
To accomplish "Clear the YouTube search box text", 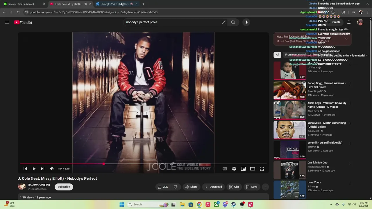I will [224, 22].
